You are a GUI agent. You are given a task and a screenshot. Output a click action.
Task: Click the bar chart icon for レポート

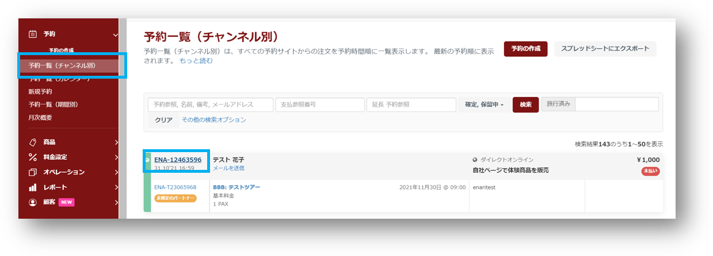(33, 187)
